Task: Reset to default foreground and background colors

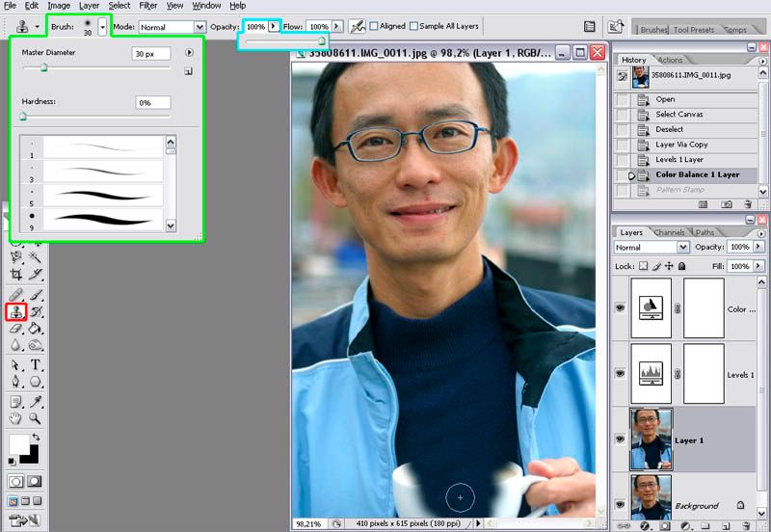Action: pyautogui.click(x=12, y=461)
